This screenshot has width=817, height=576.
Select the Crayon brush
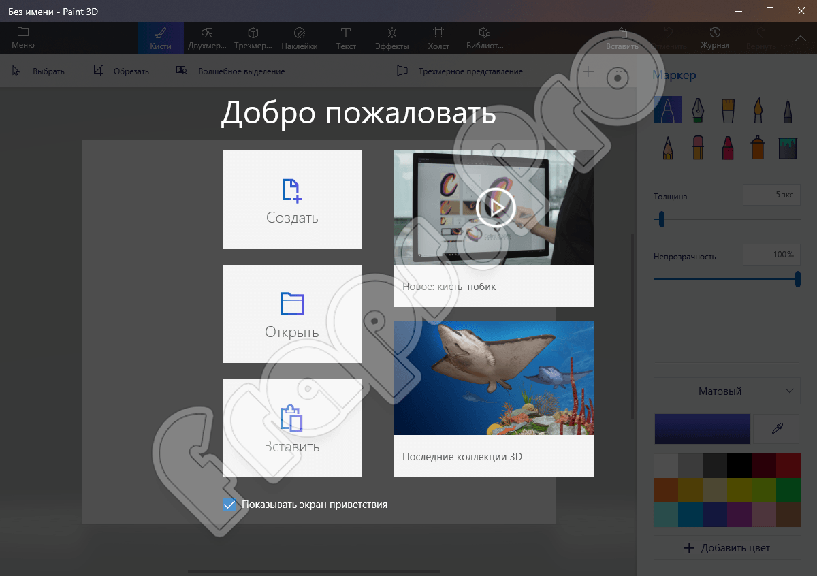tap(727, 147)
